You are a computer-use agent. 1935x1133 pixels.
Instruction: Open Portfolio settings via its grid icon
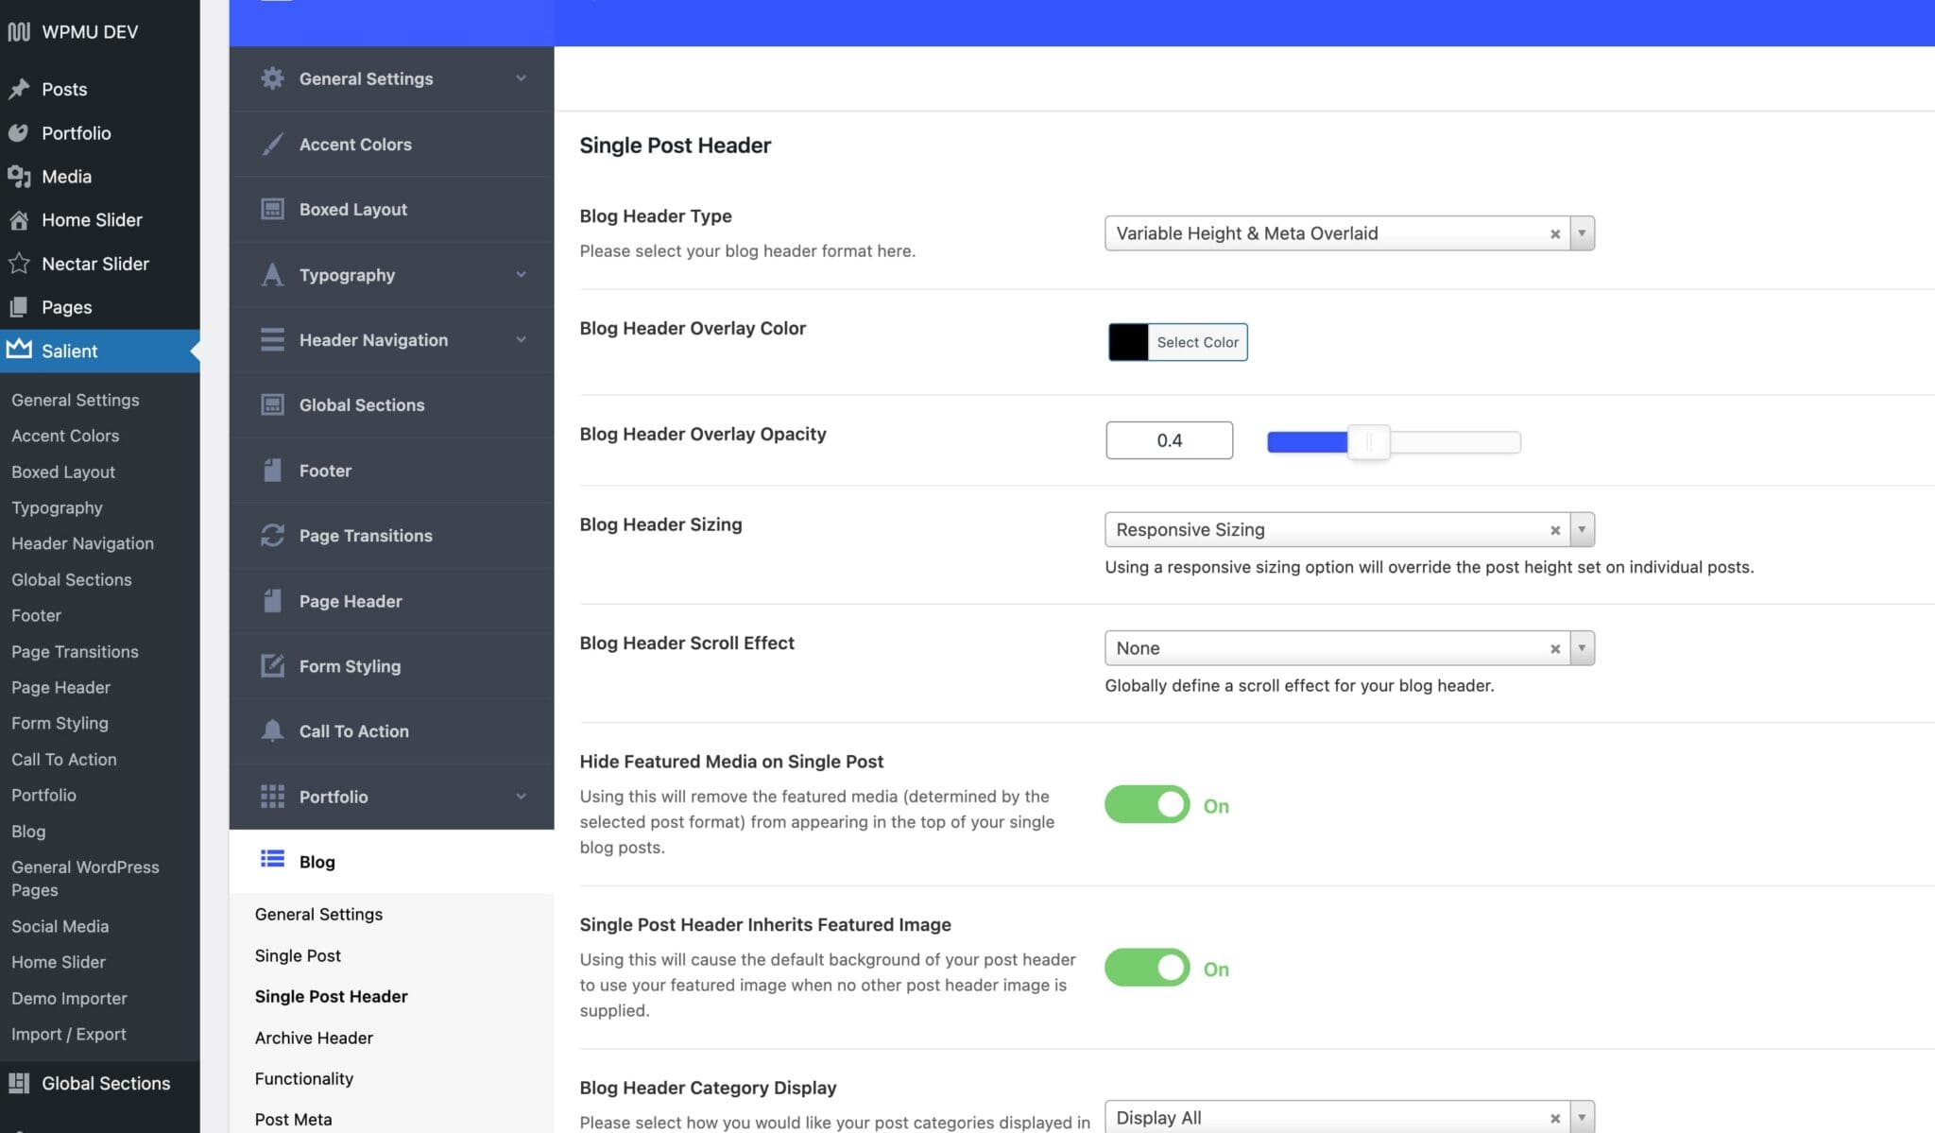[272, 796]
